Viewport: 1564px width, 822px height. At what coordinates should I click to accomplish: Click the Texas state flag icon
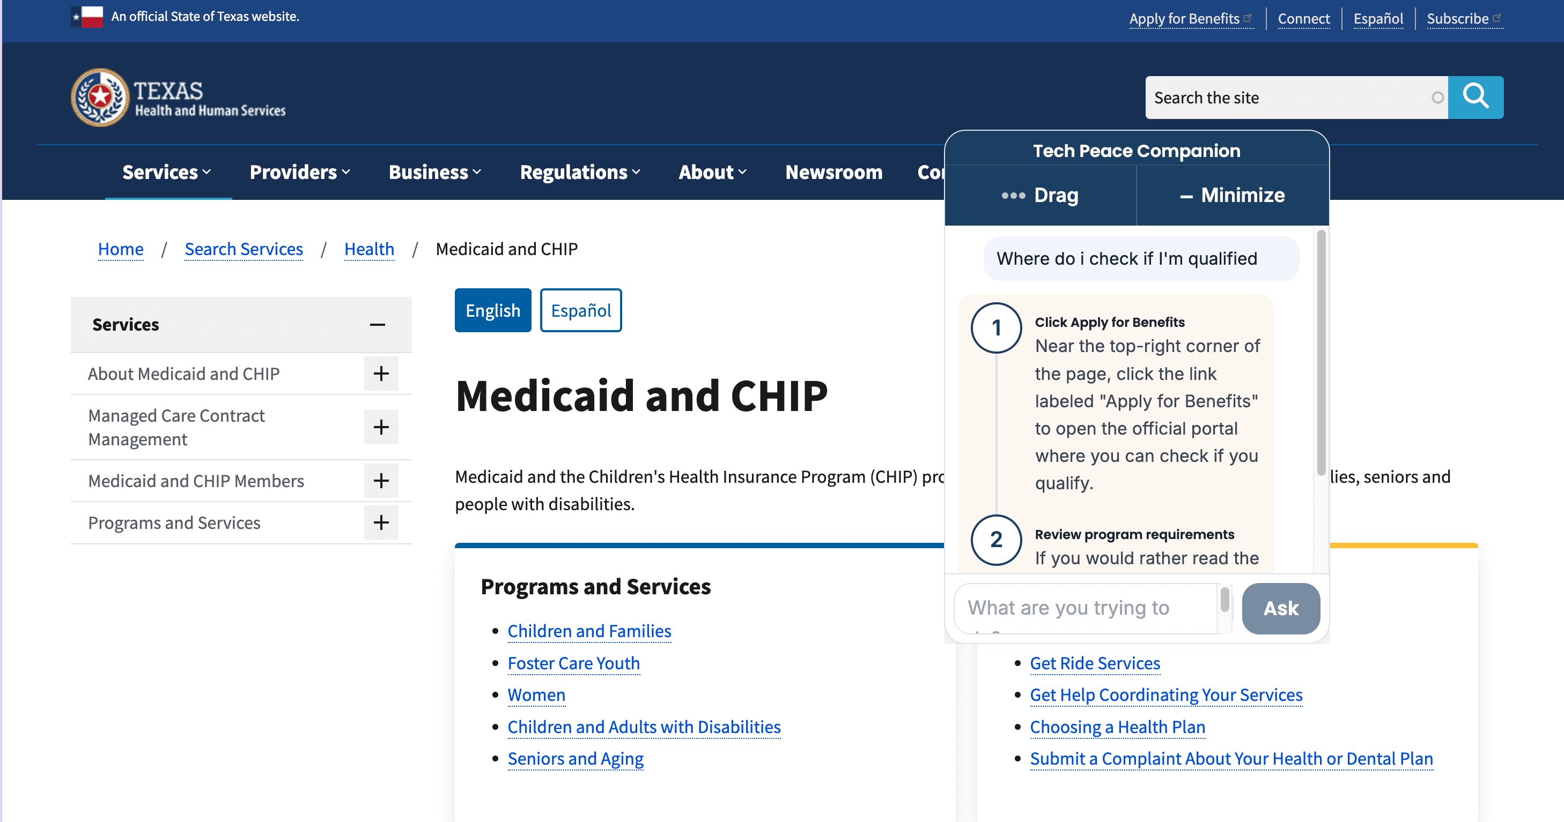click(87, 17)
